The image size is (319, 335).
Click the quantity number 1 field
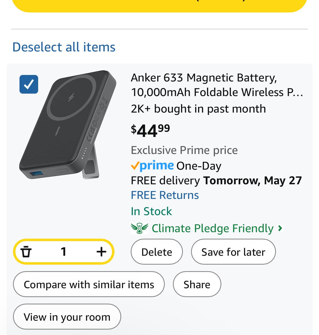tap(64, 252)
